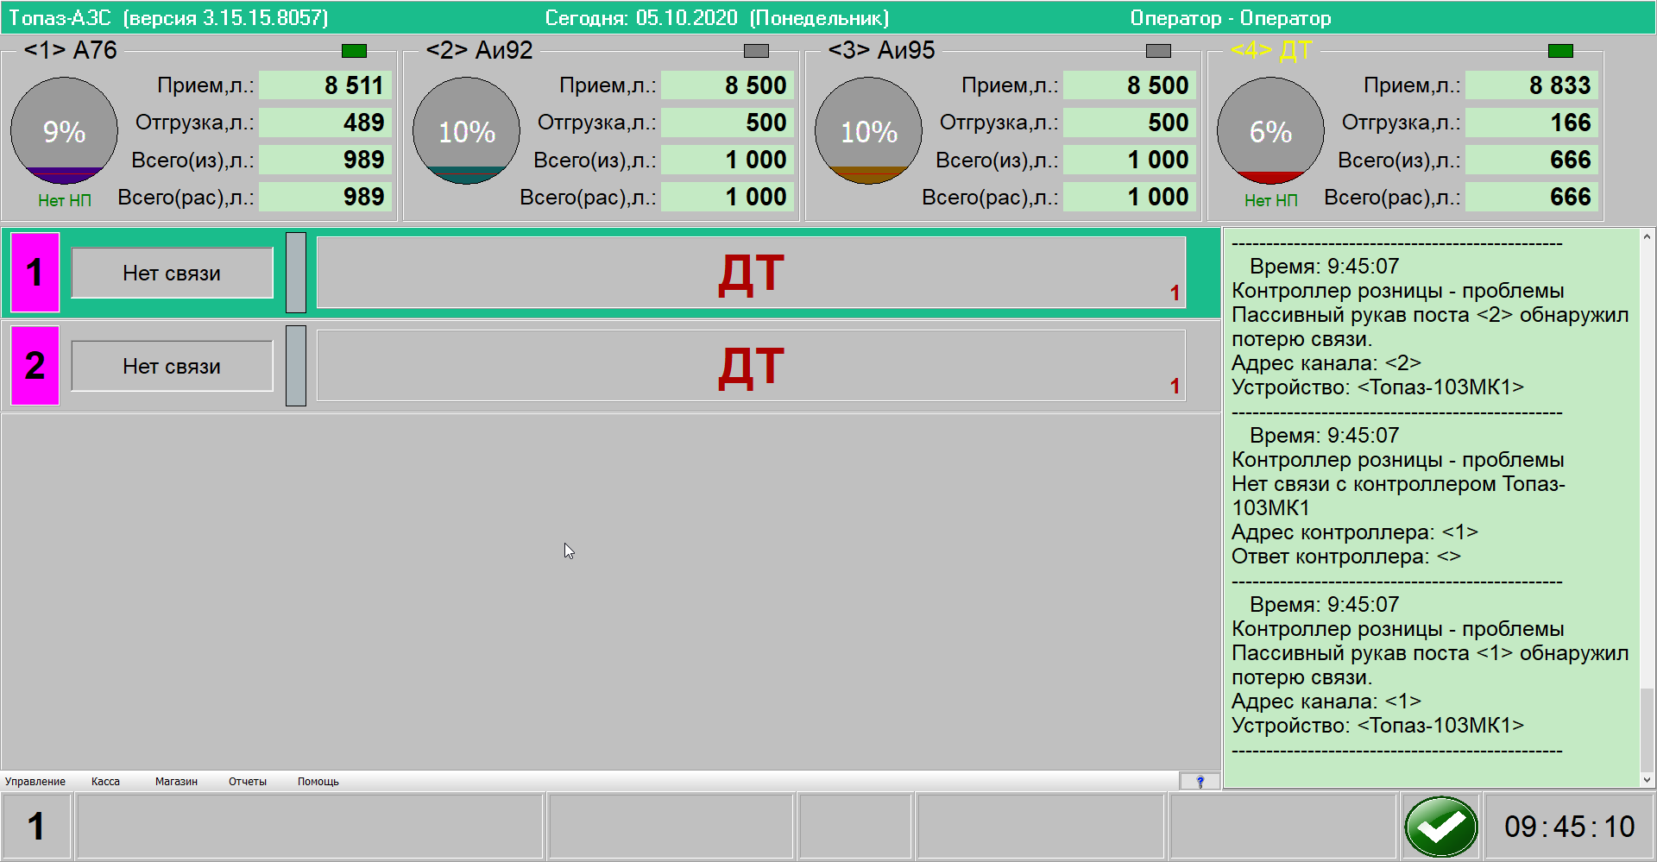Click the gray status indicator of tank Аи92
Screen dimensions: 1657x862
tap(756, 51)
